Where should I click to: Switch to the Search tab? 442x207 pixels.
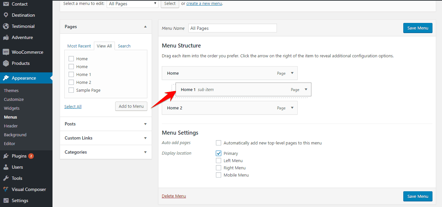(124, 46)
